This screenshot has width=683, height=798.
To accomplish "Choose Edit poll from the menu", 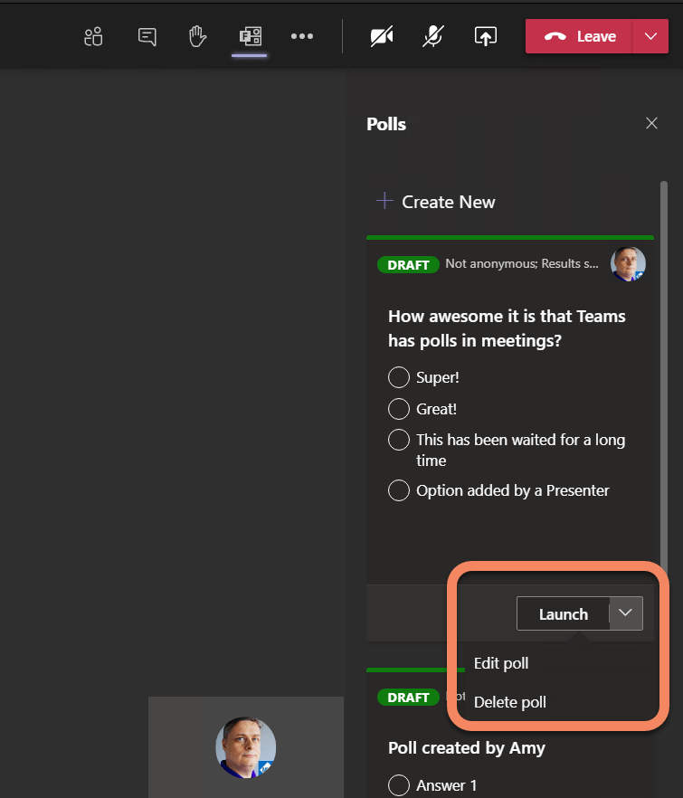I will [x=501, y=663].
